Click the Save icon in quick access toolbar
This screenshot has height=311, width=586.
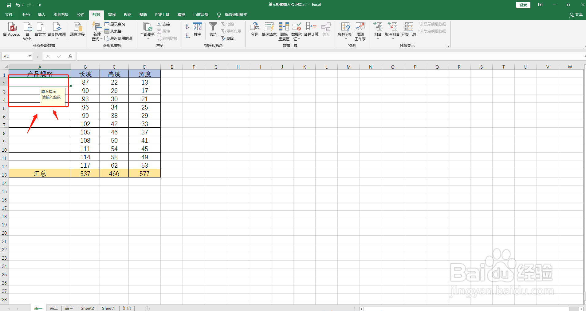(9, 5)
